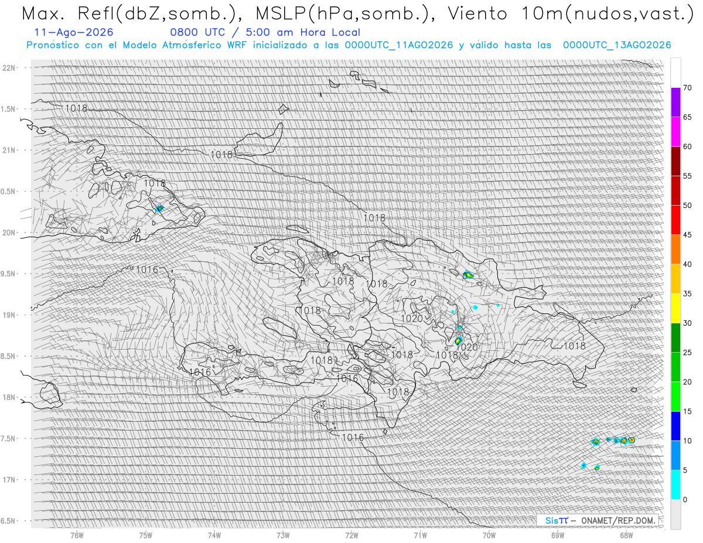Click the '8.5N' cut-off latitude label
This screenshot has height=543, width=703.
tap(8, 356)
